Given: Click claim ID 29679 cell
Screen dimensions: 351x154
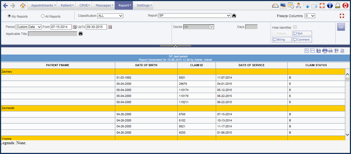Looking at the screenshot, I should pos(197,84).
